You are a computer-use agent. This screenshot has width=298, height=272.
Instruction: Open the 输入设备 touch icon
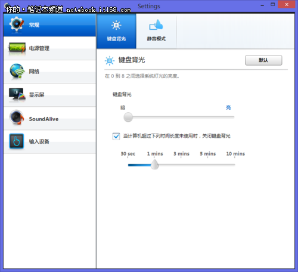[x=17, y=141]
